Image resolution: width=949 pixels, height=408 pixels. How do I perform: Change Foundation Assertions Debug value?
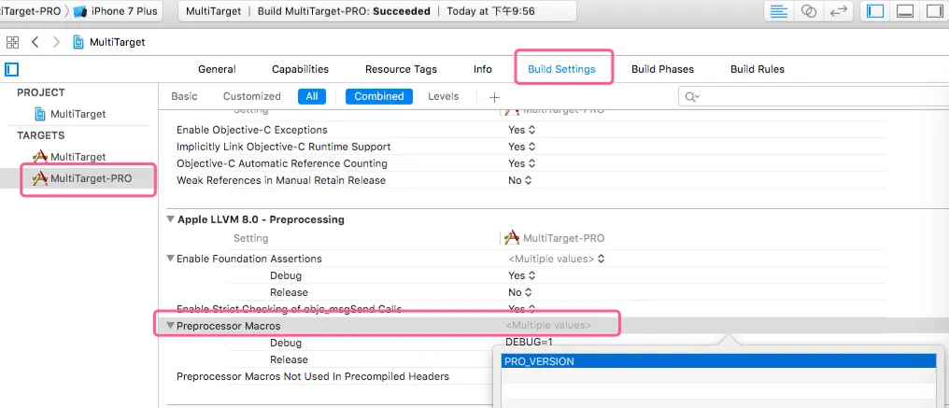522,275
